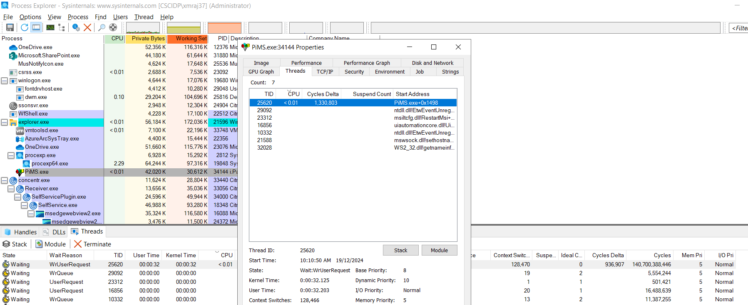This screenshot has height=305, width=748.
Task: Click the Save floppy disk toolbar icon
Action: point(10,27)
